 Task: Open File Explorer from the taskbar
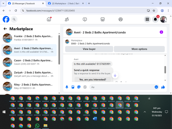click(x=45, y=126)
